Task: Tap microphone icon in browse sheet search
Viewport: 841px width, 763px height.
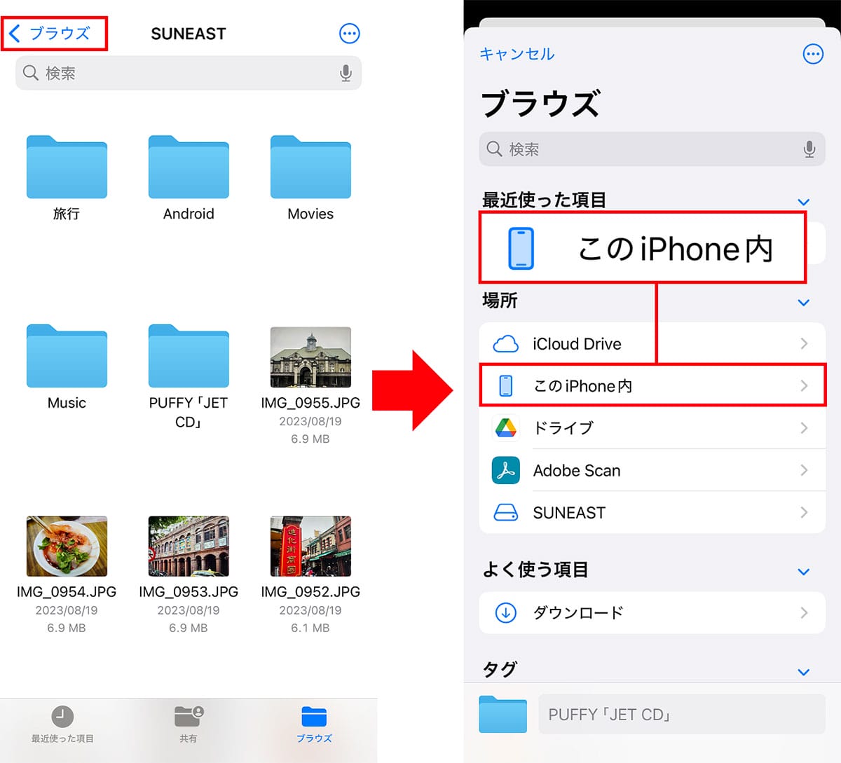Action: tap(809, 149)
